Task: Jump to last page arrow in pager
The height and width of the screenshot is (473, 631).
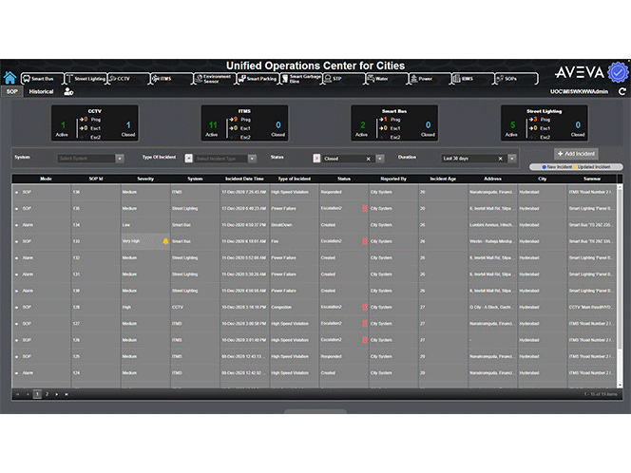Action: click(66, 393)
